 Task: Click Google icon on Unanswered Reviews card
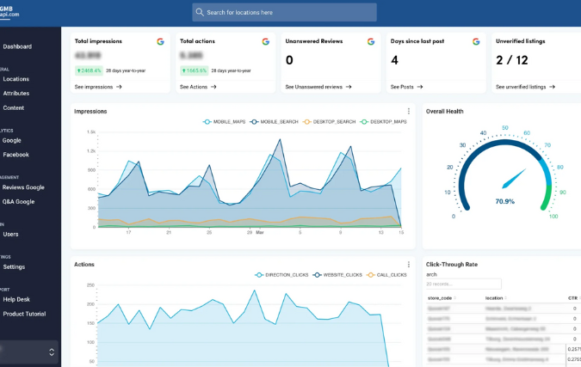coord(371,41)
